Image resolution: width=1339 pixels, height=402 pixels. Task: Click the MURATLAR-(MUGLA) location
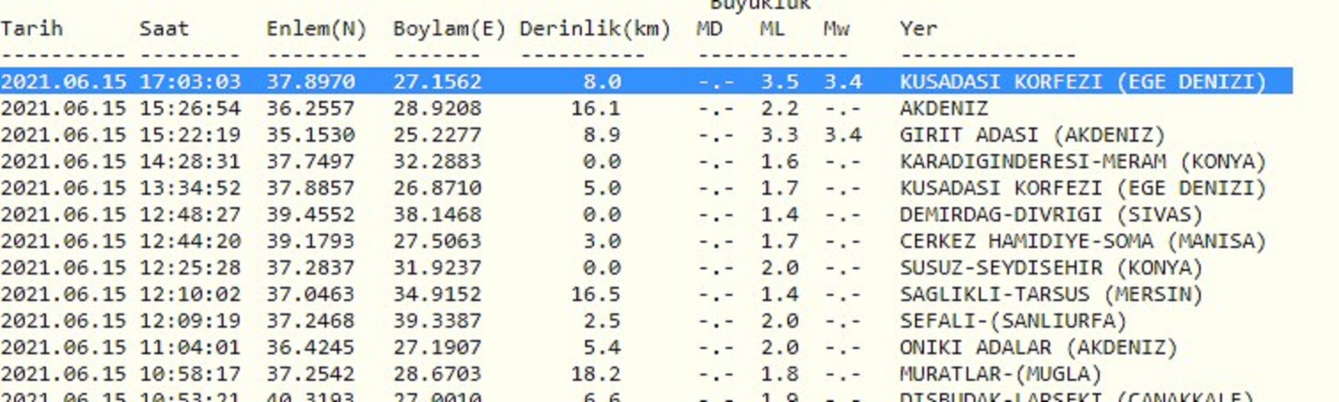1001,374
